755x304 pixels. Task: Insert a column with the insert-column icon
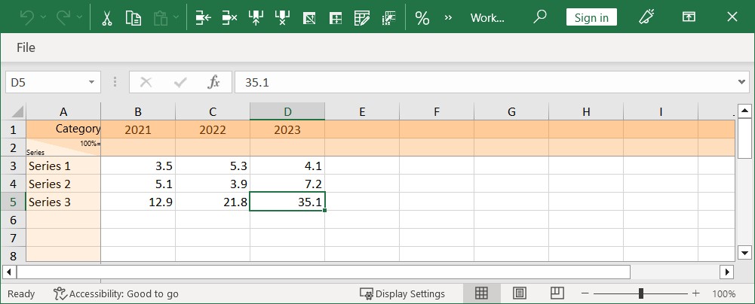(256, 18)
